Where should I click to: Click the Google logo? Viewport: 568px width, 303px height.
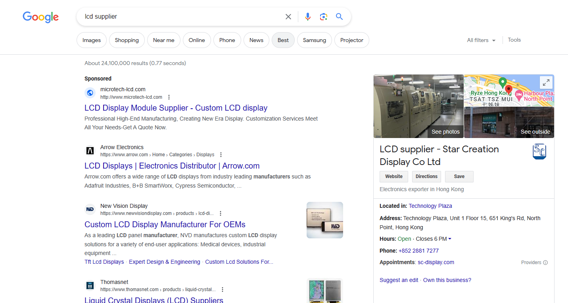tap(41, 17)
